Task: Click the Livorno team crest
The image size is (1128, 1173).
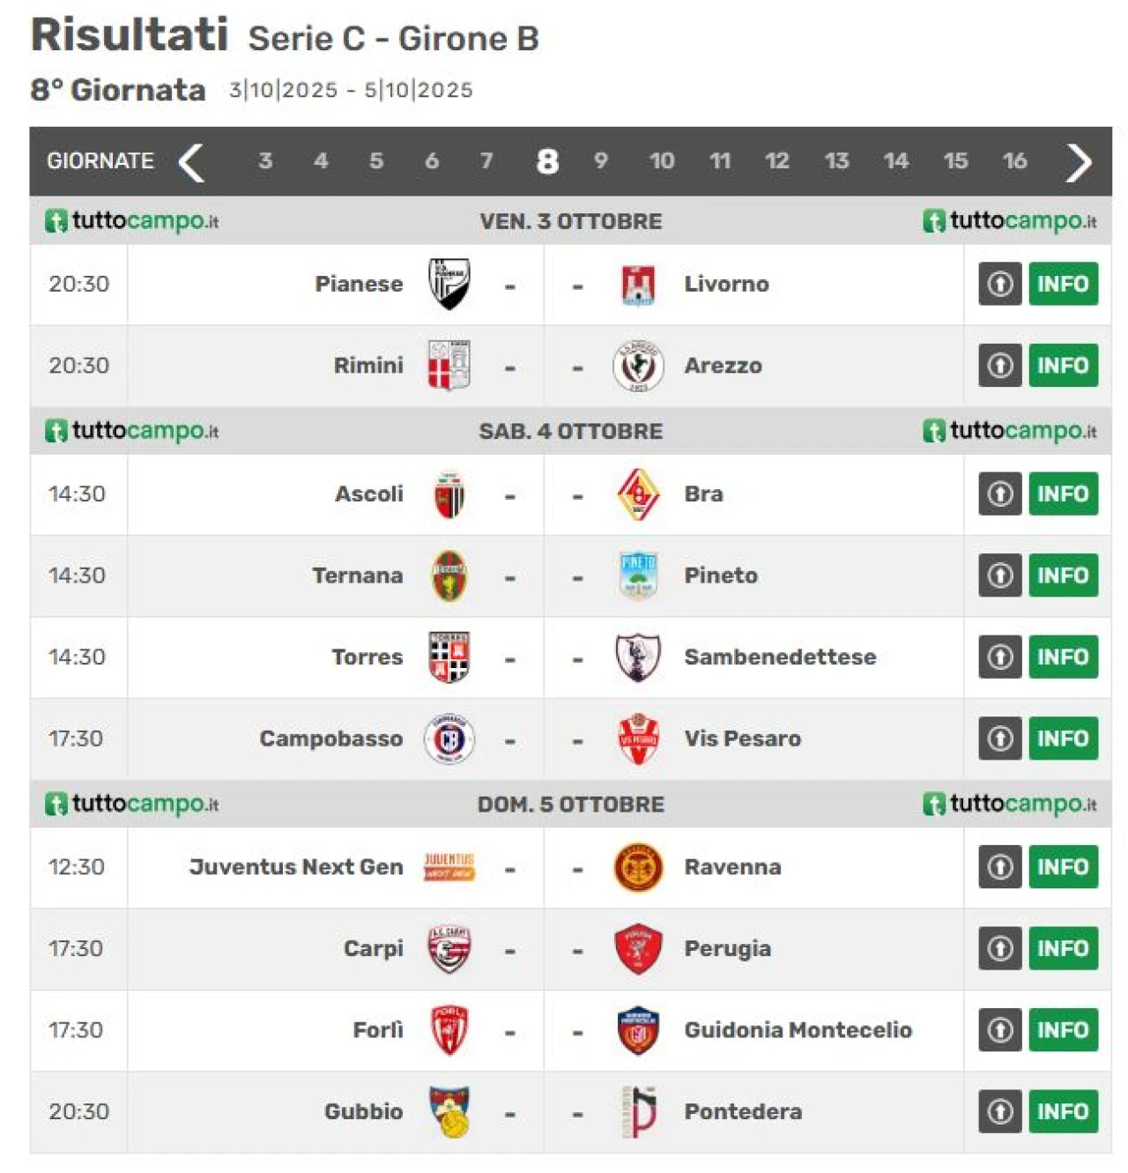Action: point(638,285)
